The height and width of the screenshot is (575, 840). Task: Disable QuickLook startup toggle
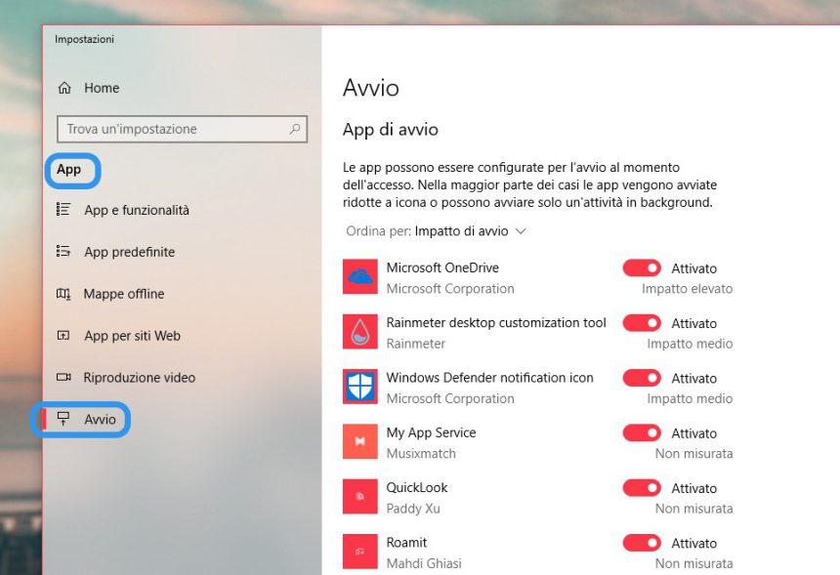coord(642,488)
